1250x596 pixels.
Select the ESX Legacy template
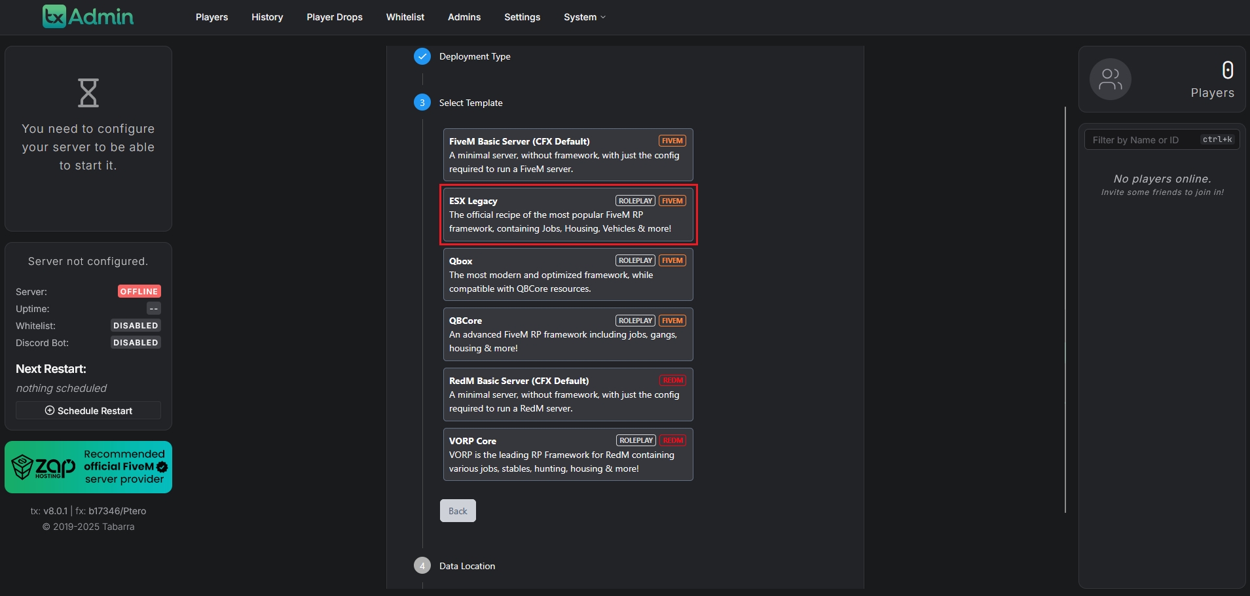click(x=568, y=215)
